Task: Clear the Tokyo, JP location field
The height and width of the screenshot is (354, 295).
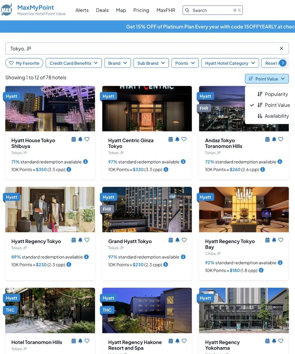Action: [281, 48]
